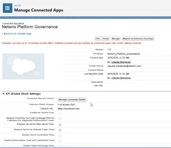Click info icon beside Authorization Code and Credentials Flow

point(55,141)
